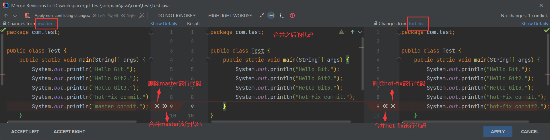The image size is (550, 140).
Task: Jump to next highlighted problem in Result
Action: (x=360, y=32)
